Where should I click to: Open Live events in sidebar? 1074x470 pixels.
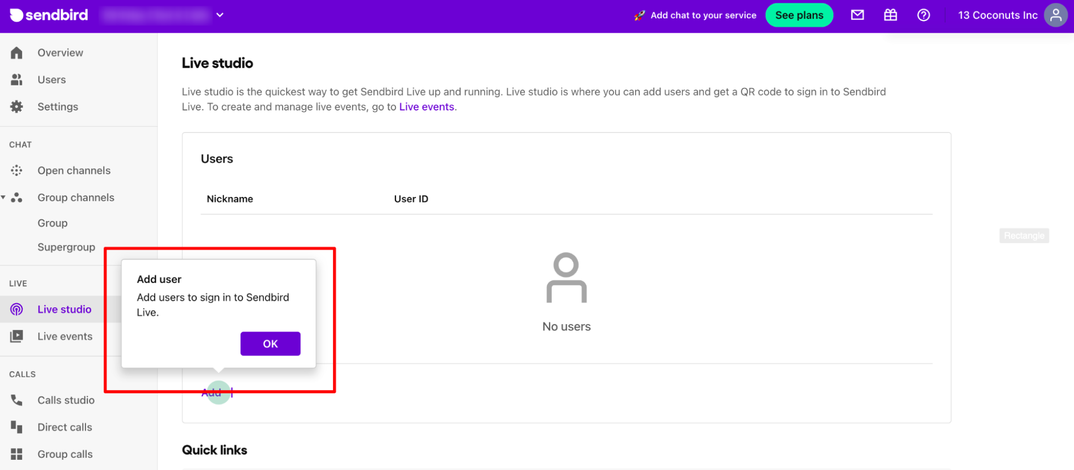(65, 336)
